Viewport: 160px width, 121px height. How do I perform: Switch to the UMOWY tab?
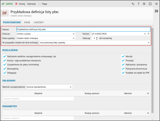click(x=39, y=23)
